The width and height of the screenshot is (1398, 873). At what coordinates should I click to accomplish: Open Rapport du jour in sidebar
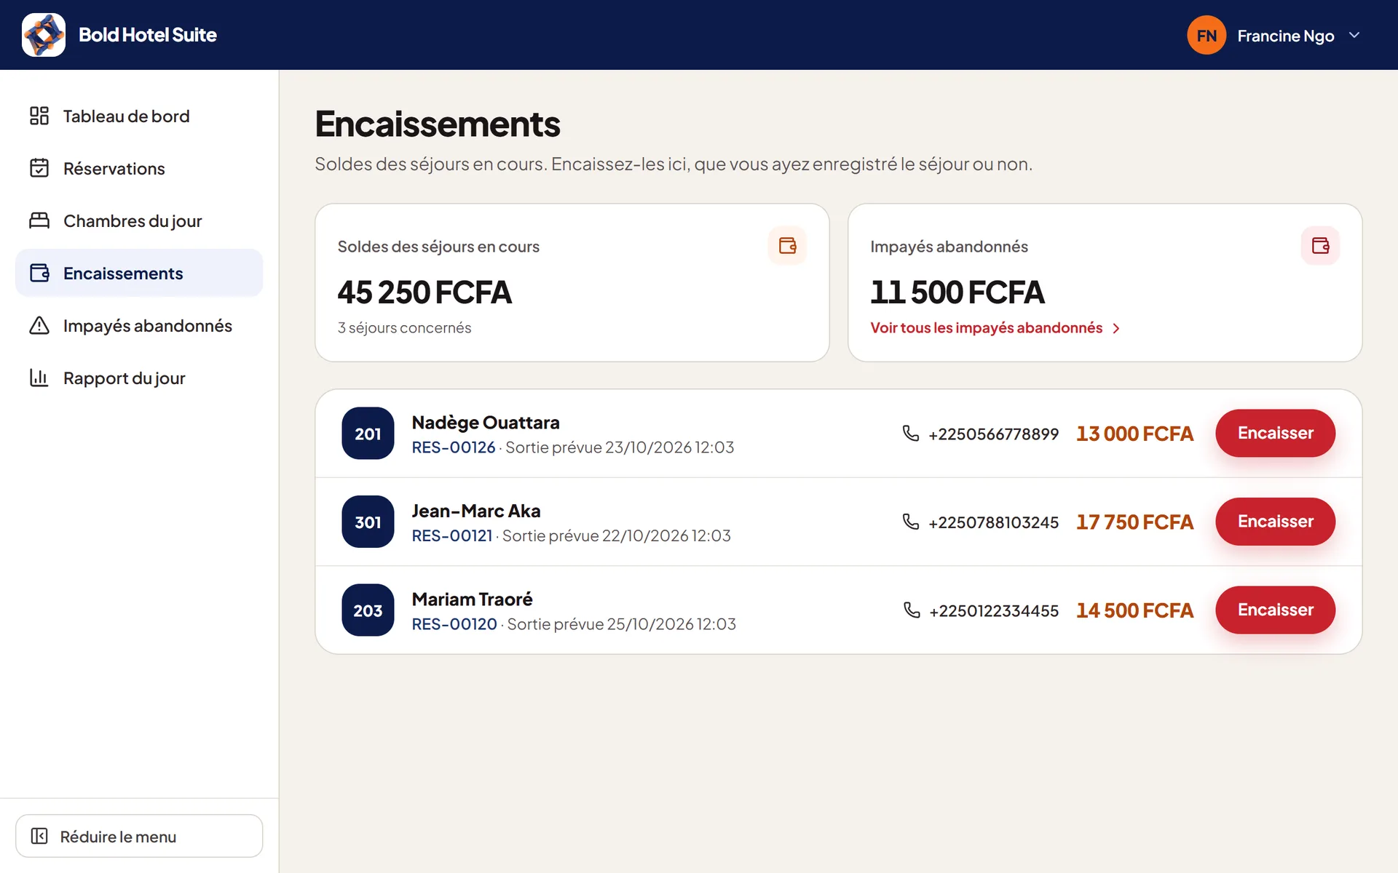[x=139, y=378]
